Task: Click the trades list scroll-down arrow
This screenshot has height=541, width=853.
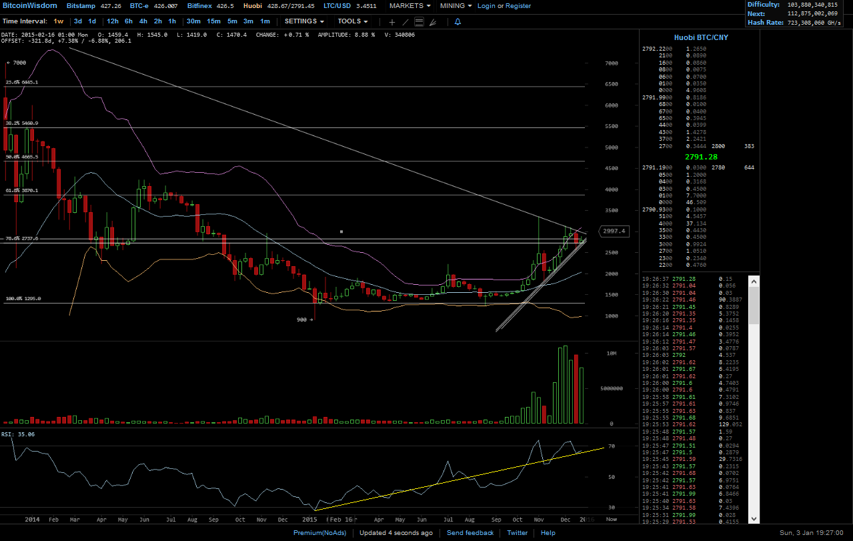Action: point(754,519)
